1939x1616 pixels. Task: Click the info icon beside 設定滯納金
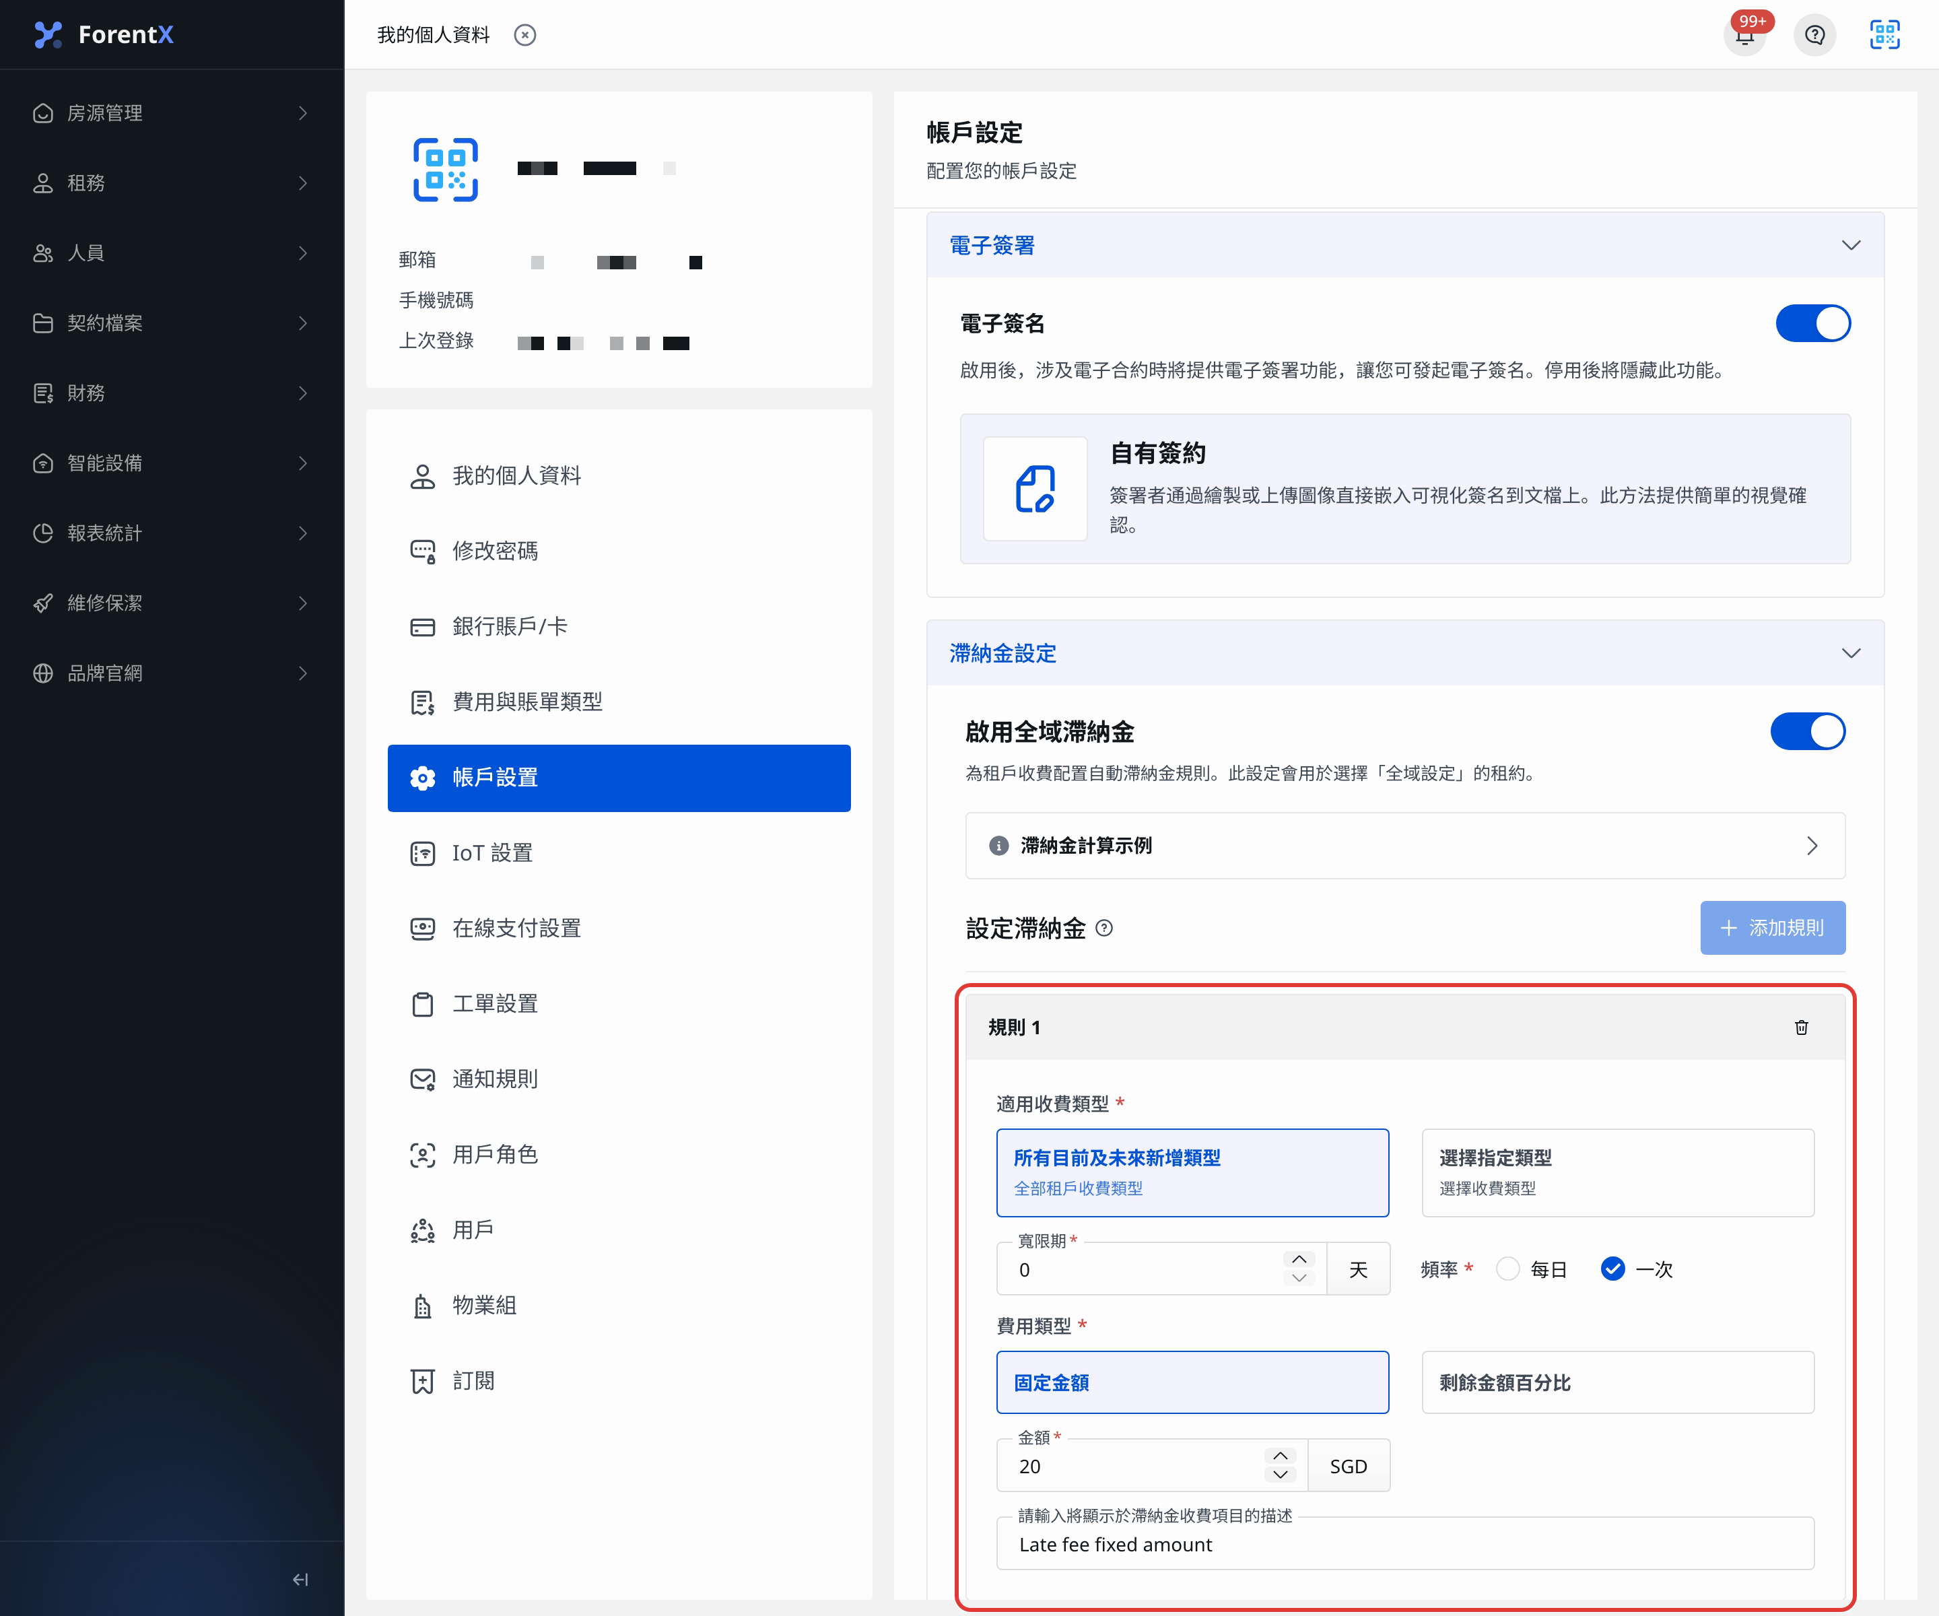pyautogui.click(x=1104, y=928)
